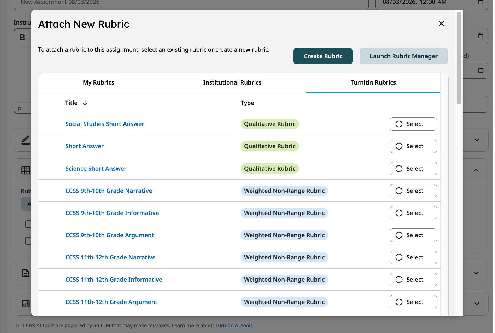Click Weighted Non-Range badge for 11th-12th Narrative

pos(284,257)
